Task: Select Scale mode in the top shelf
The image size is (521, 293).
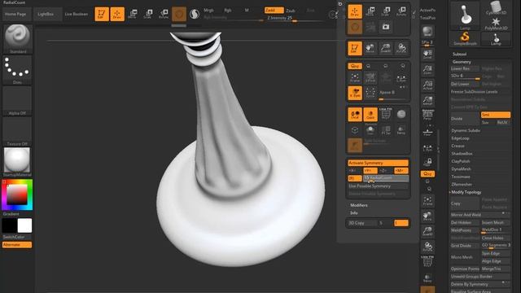Action: pyautogui.click(x=148, y=14)
